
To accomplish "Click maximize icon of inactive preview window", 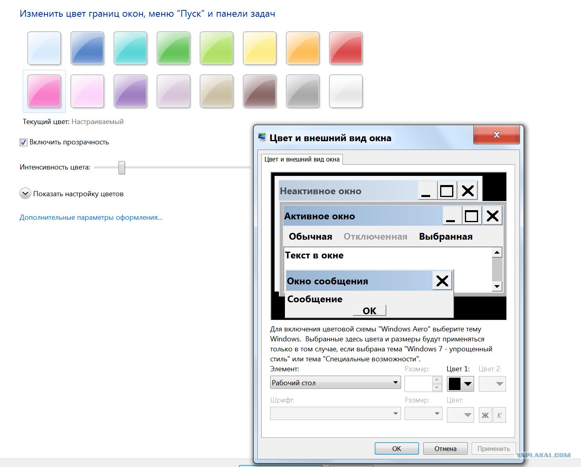I will coord(447,191).
